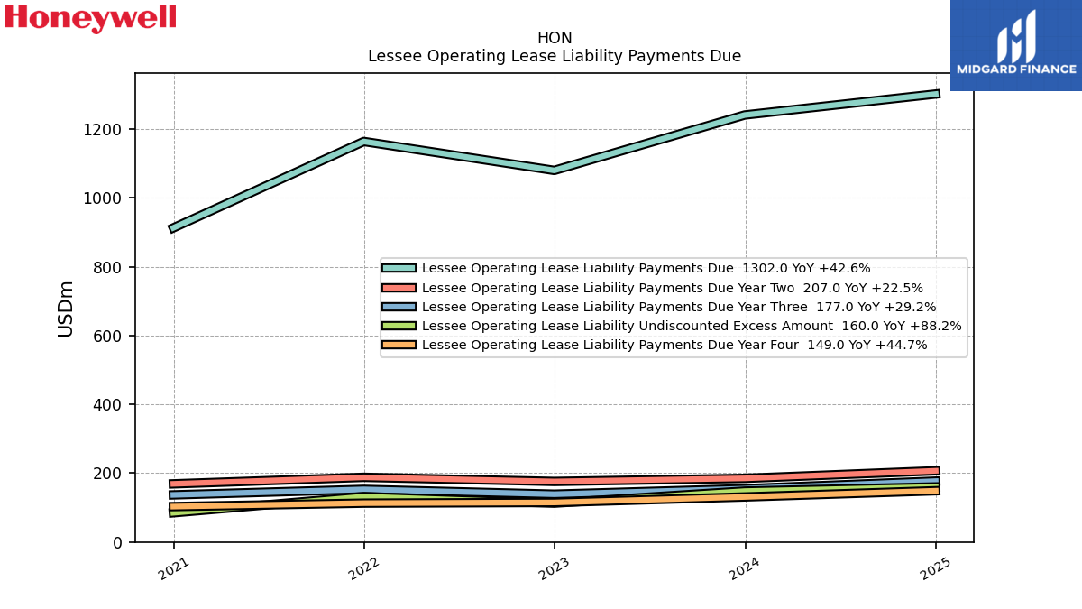This screenshot has width=1082, height=609.
Task: Click the 2023 x-axis tick label
Action: (555, 568)
